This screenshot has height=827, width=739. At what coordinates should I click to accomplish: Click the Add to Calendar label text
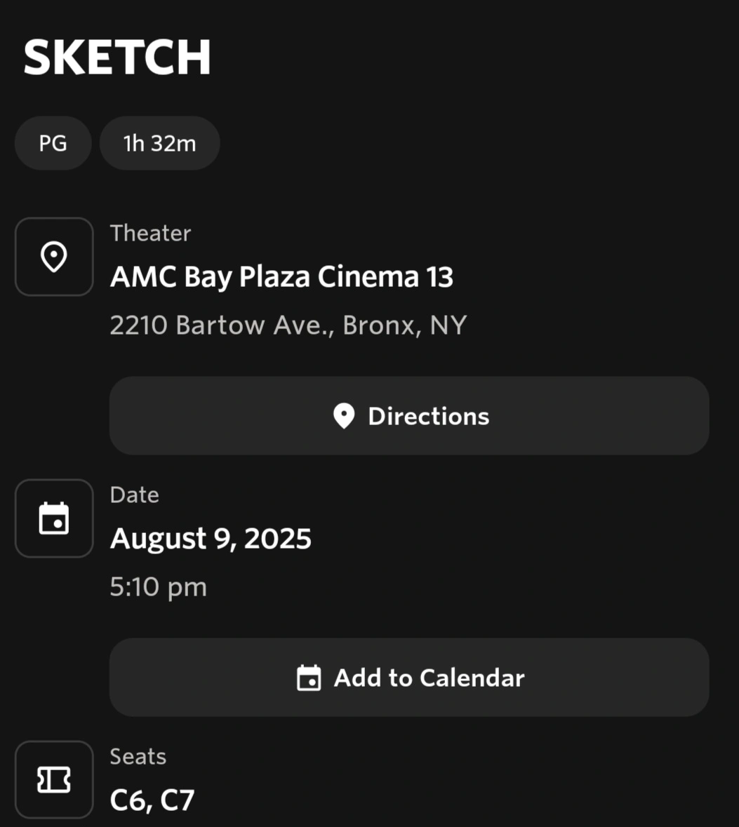[x=429, y=678]
